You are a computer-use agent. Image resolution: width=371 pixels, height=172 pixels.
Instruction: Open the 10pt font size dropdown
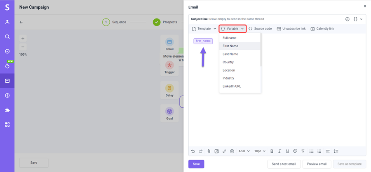tap(260, 151)
